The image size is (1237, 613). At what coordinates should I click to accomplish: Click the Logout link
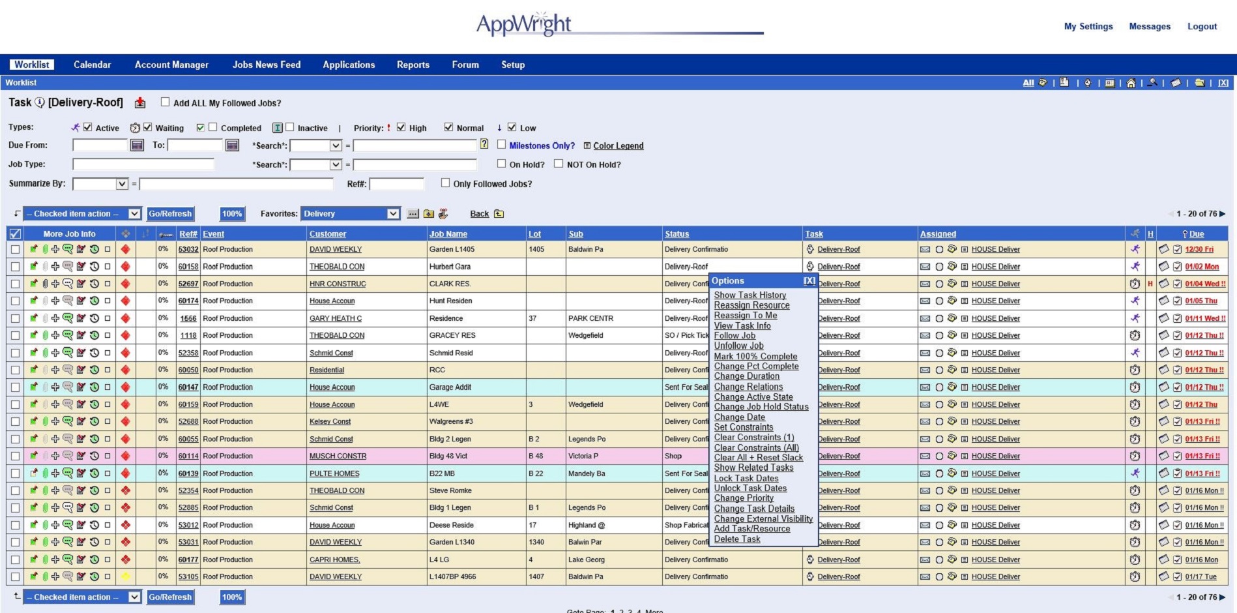[1202, 27]
